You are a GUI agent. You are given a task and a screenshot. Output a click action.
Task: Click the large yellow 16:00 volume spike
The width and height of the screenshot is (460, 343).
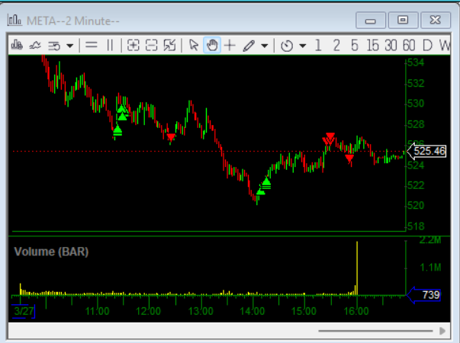tap(357, 268)
